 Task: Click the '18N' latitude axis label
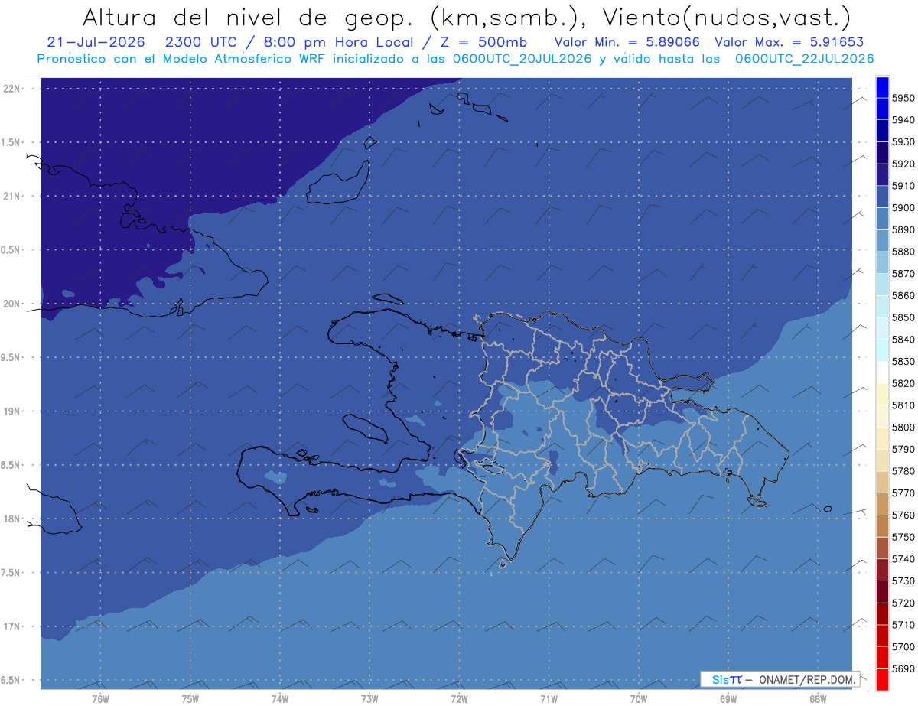point(11,519)
